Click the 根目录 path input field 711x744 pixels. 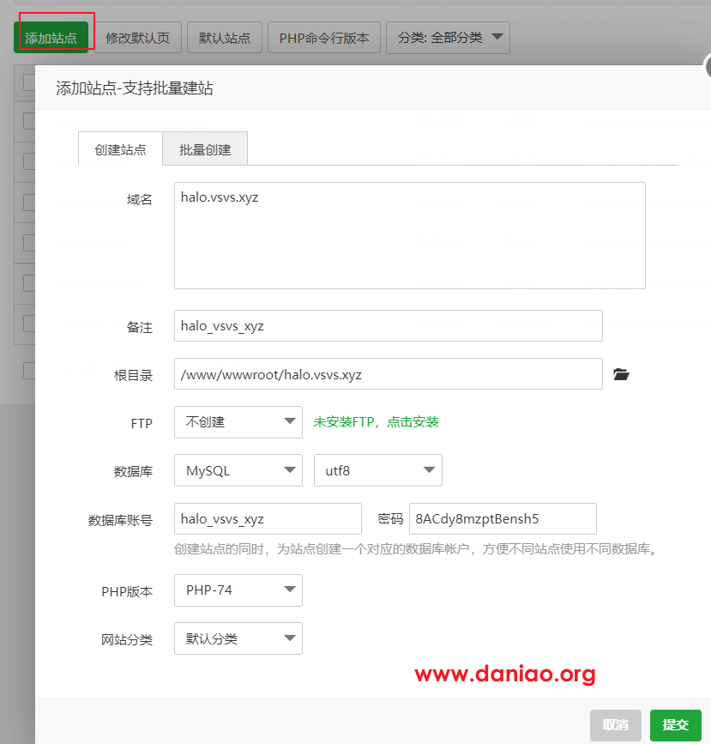point(388,374)
